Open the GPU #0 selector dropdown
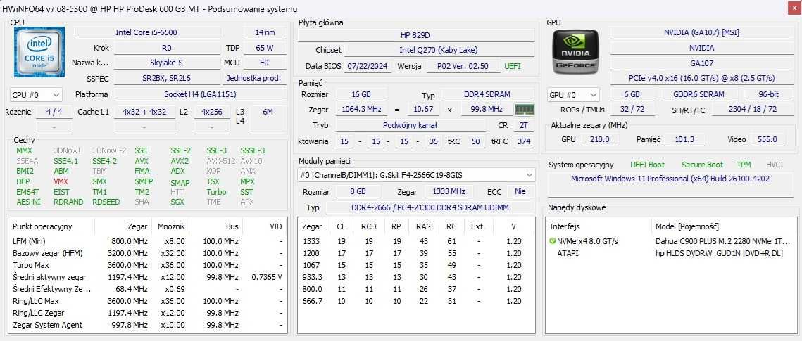 pos(573,94)
